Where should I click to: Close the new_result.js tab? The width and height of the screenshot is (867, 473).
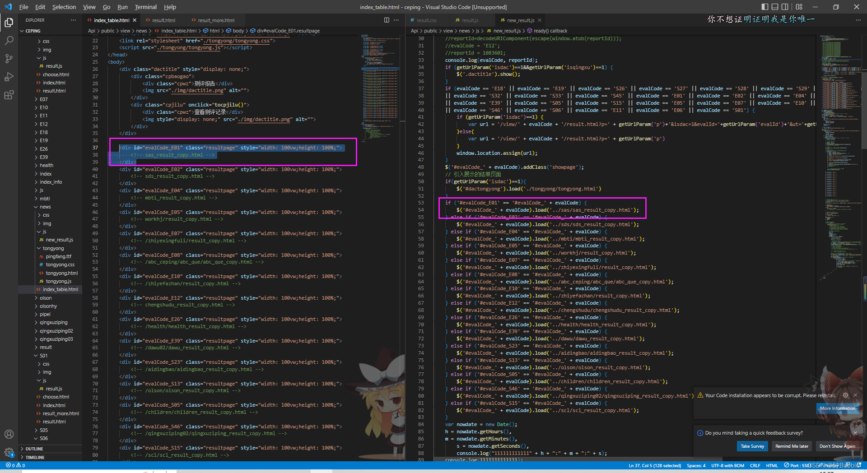(x=540, y=20)
